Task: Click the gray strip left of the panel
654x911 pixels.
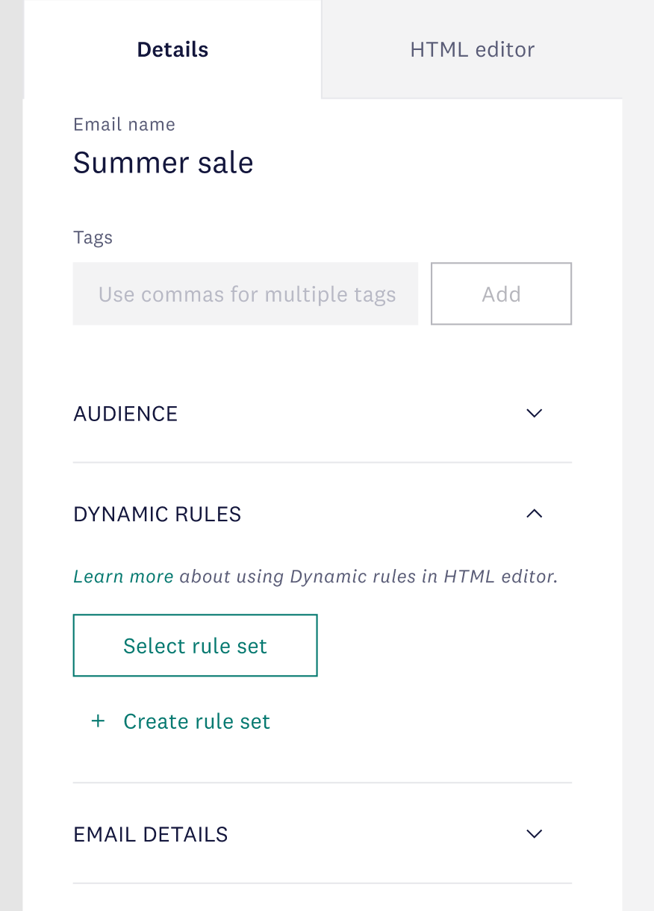Action: [x=11, y=455]
